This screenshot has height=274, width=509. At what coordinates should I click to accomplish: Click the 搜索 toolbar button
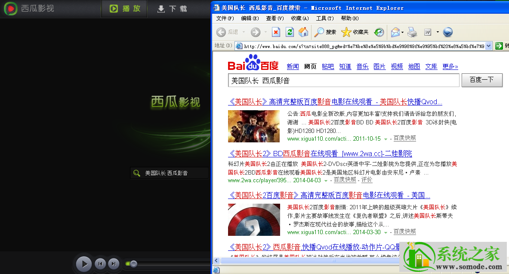325,32
